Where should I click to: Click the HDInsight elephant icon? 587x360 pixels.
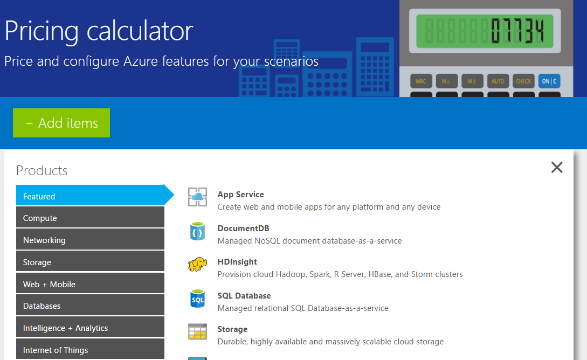tap(197, 264)
